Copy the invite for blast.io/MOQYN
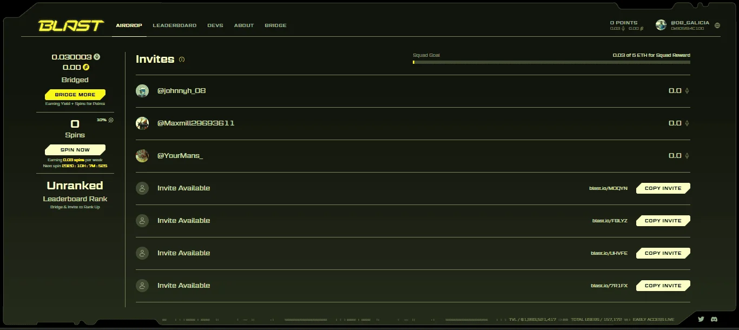The image size is (739, 330). [x=663, y=188]
